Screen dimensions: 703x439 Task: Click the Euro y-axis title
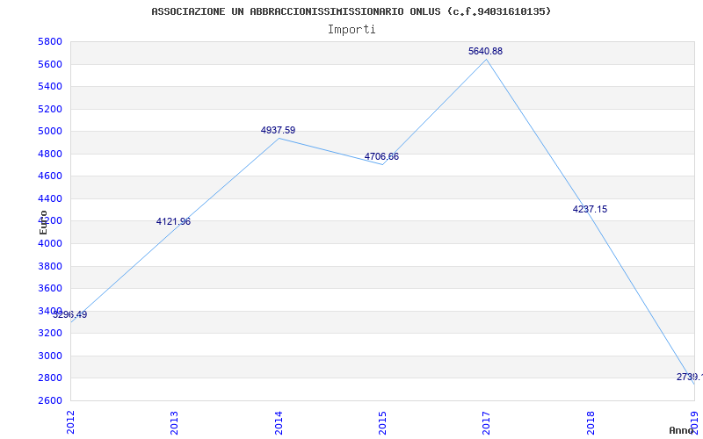tap(43, 222)
